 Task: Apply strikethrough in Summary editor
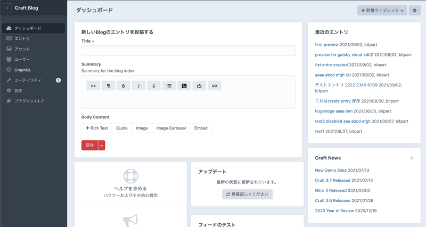pos(154,85)
